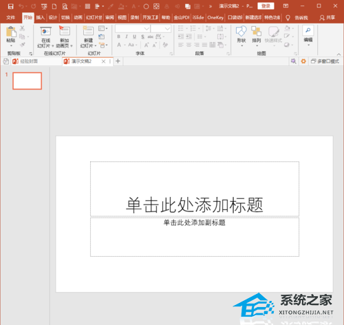Viewport: 344px width, 325px height.
Task: Insert a new slide (新建幻灯片)
Action: 88,37
